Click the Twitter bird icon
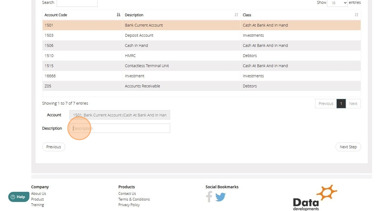The height and width of the screenshot is (211, 378). pos(220,197)
